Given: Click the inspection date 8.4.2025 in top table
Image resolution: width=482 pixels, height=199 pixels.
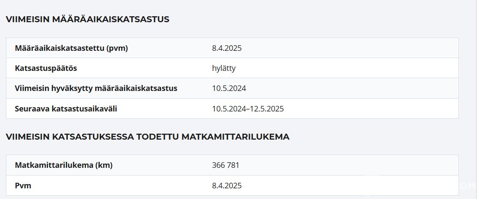Looking at the screenshot, I should (227, 48).
